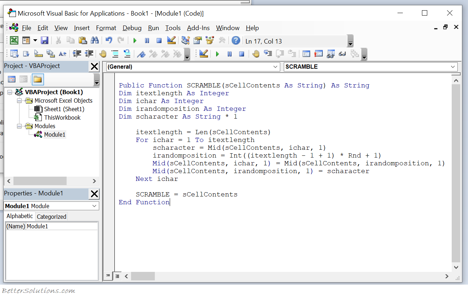Open the Insert UserForm dropdown arrow
This screenshot has width=468, height=297.
pyautogui.click(x=35, y=40)
